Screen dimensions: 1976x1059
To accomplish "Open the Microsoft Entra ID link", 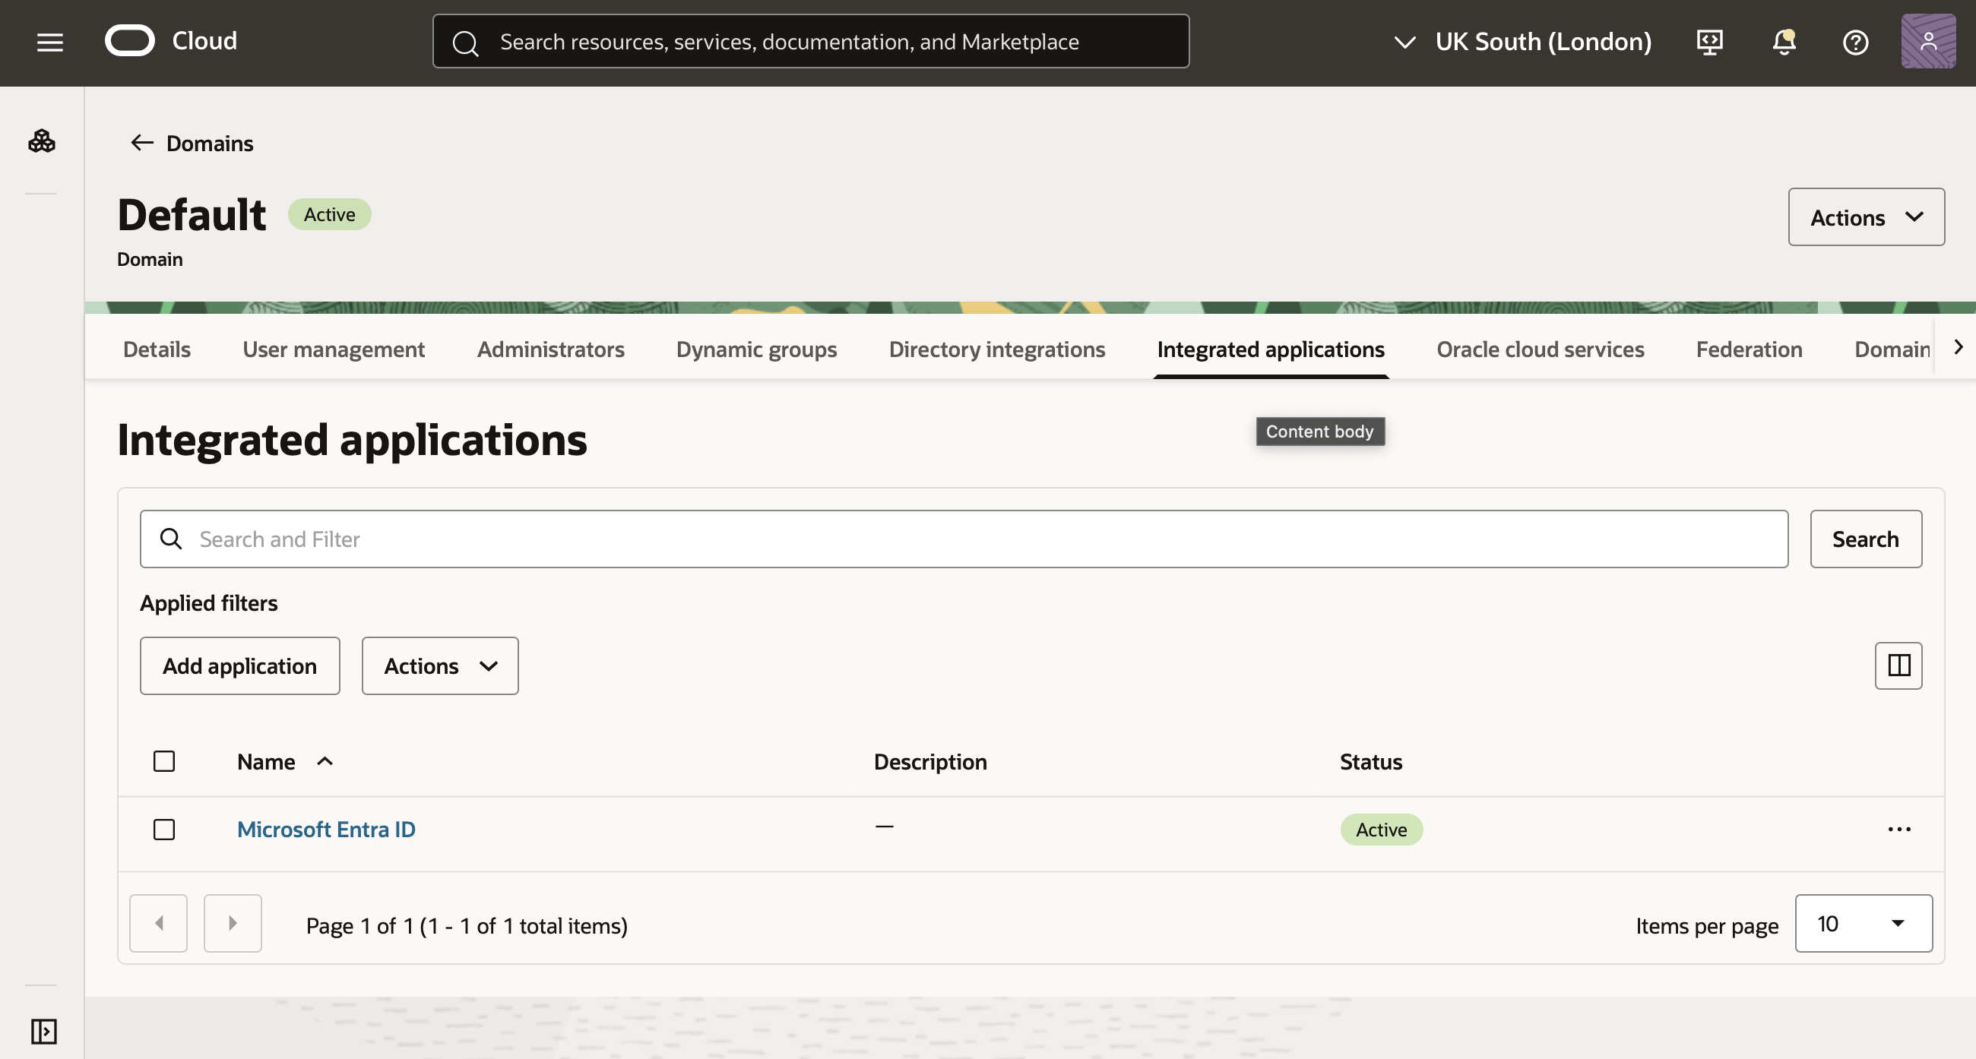I will click(326, 829).
